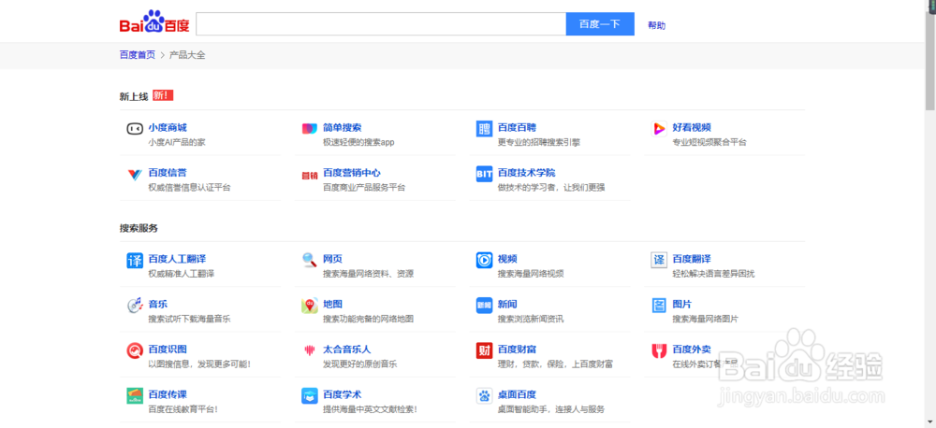This screenshot has width=936, height=428.
Task: Open the 百度识图 link
Action: click(168, 350)
